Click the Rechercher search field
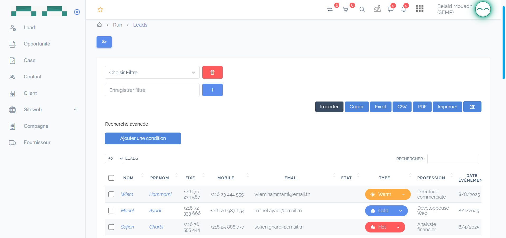This screenshot has height=238, width=506. click(x=453, y=159)
